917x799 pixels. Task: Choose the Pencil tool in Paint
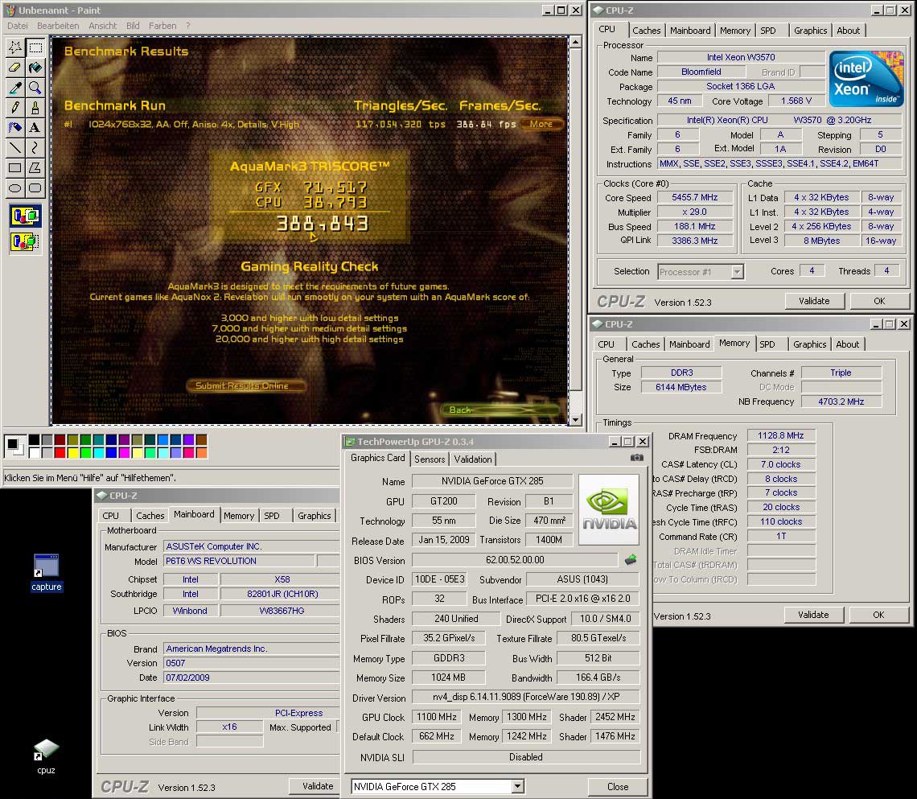pos(15,107)
